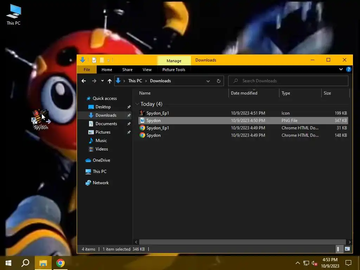Click the New folder icon in title bar
360x270 pixels.
pyautogui.click(x=102, y=60)
